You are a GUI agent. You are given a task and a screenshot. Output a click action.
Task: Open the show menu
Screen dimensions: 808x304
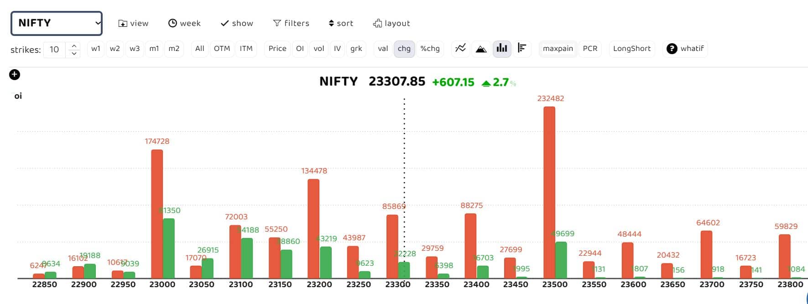[237, 23]
